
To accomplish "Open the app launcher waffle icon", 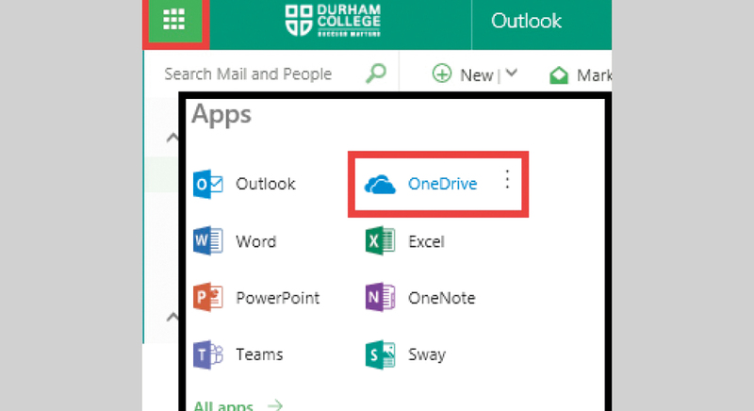I will (173, 21).
